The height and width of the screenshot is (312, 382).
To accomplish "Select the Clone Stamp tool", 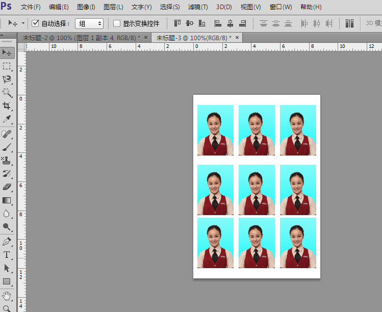I will 7,161.
